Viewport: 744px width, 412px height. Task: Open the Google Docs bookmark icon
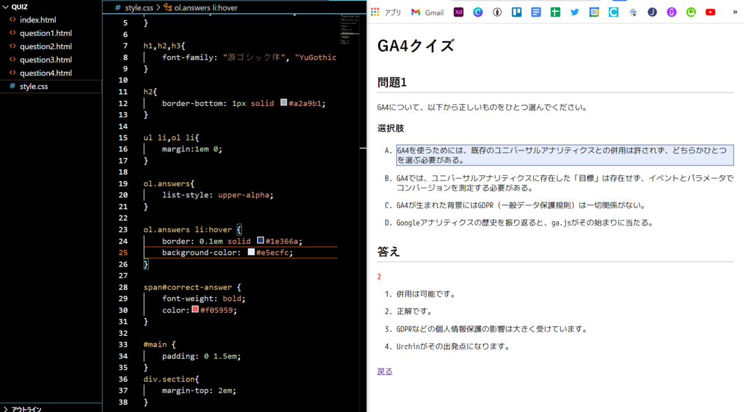[x=536, y=12]
